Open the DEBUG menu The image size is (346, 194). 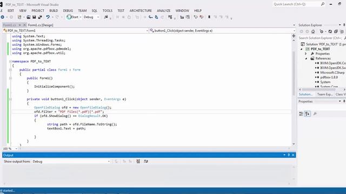pyautogui.click(x=68, y=11)
